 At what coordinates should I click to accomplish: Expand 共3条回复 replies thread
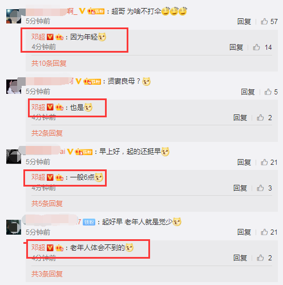click(47, 274)
